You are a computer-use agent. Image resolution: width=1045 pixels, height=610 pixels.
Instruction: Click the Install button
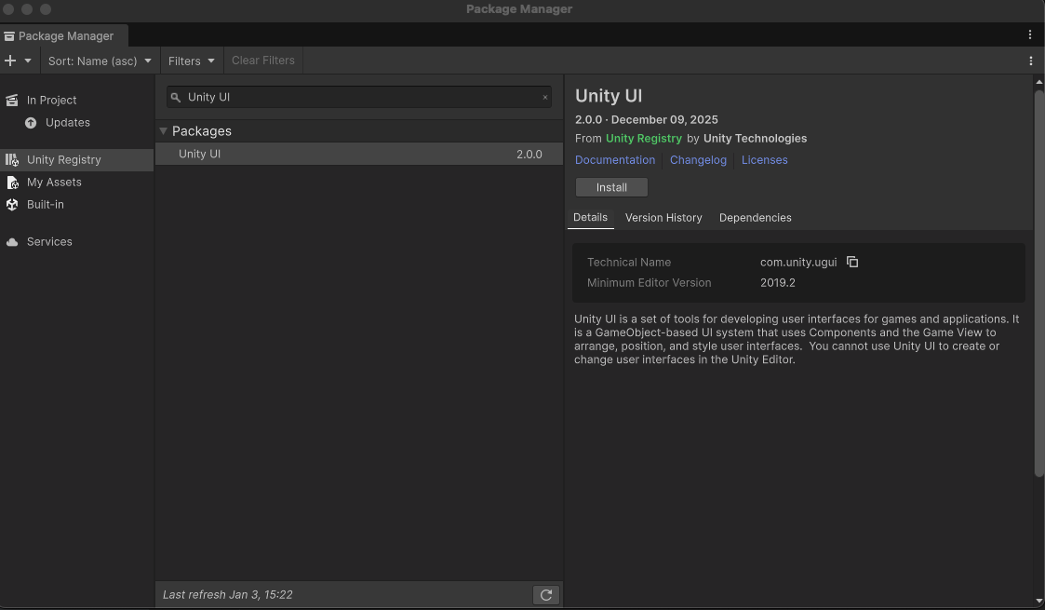pos(611,187)
